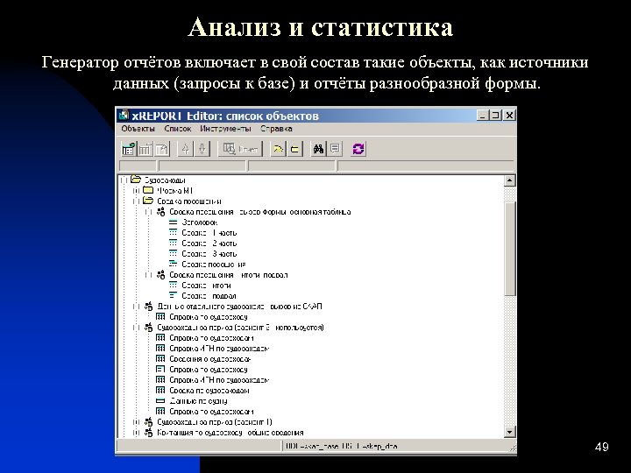Collapse Данные отдельного судозахода node
The width and height of the screenshot is (631, 473).
[x=136, y=307]
